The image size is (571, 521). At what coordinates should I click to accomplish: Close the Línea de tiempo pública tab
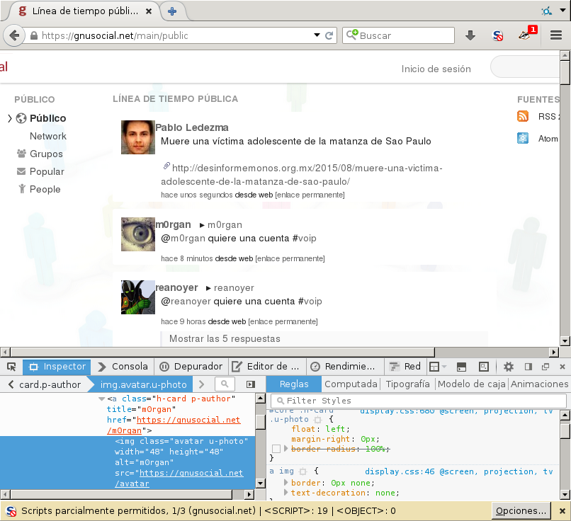pyautogui.click(x=149, y=11)
